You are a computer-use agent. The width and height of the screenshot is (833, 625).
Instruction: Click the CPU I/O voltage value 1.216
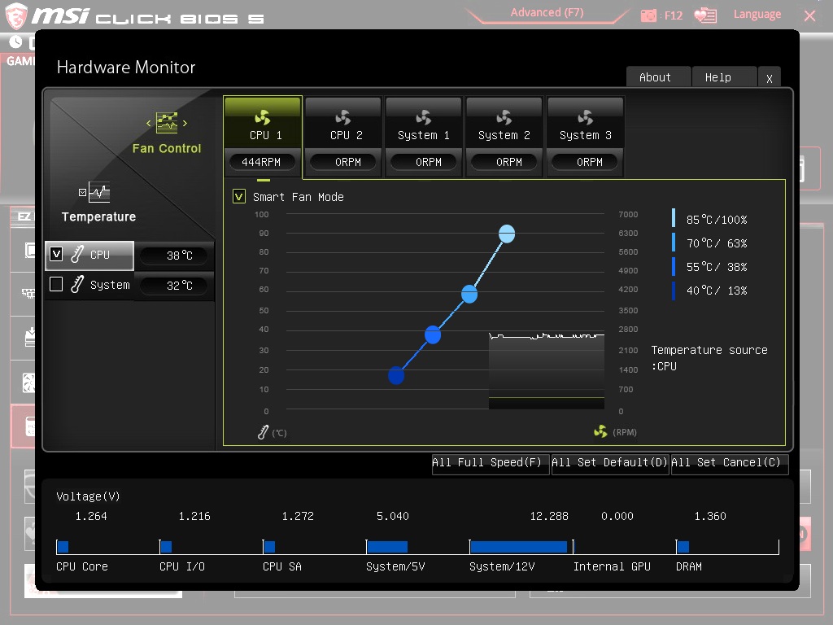point(194,516)
